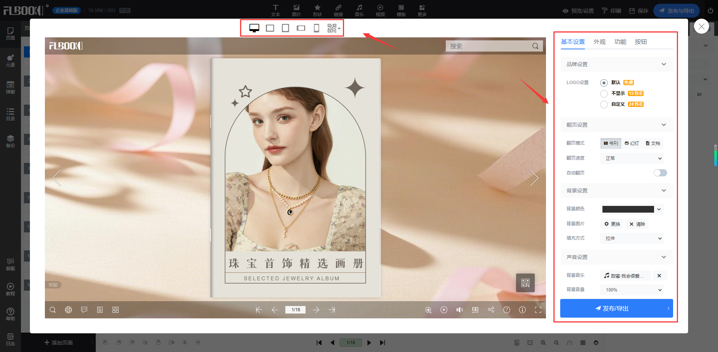Open the 翻页速度 dropdown

click(x=632, y=158)
